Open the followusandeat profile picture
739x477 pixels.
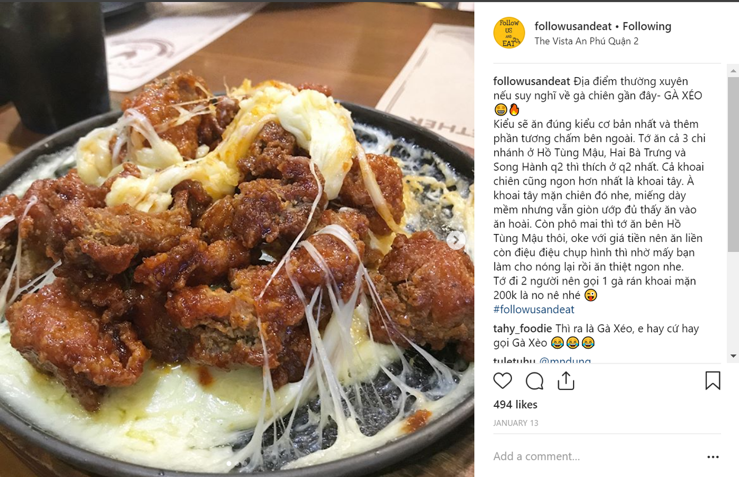(509, 33)
